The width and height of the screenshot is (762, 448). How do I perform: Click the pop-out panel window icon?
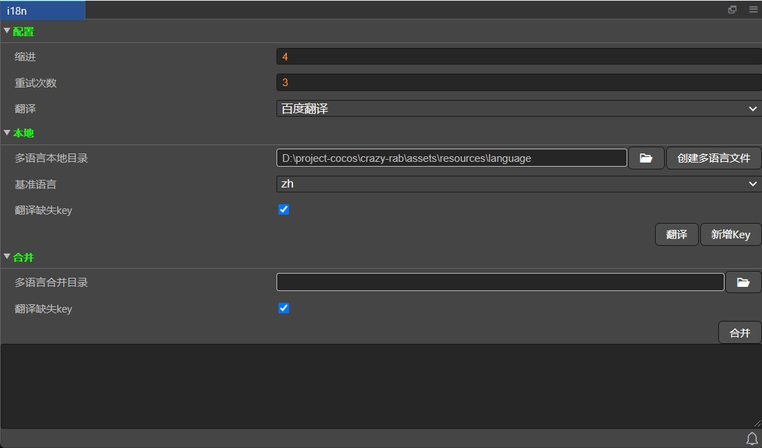732,10
